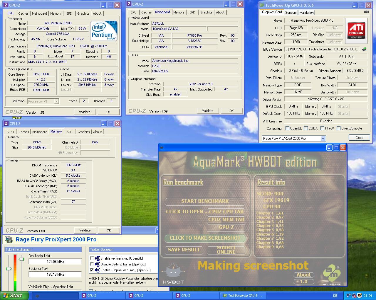Click the DE language indicator in tray
The width and height of the screenshot is (376, 300).
335,296
